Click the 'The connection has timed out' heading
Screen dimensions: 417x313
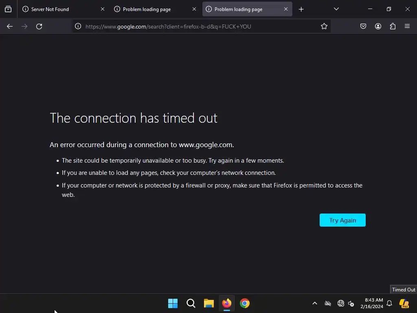134,118
